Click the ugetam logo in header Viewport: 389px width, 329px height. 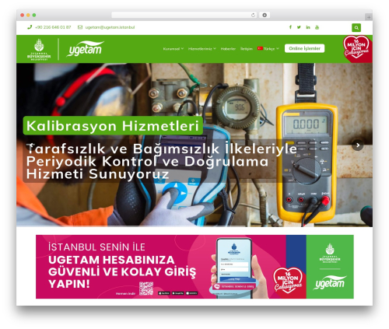click(86, 48)
